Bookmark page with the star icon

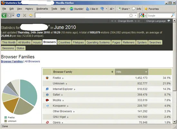click(131, 16)
